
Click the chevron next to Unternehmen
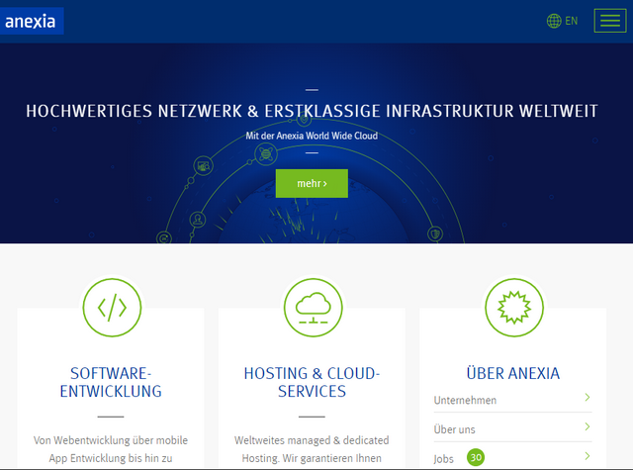(x=588, y=398)
